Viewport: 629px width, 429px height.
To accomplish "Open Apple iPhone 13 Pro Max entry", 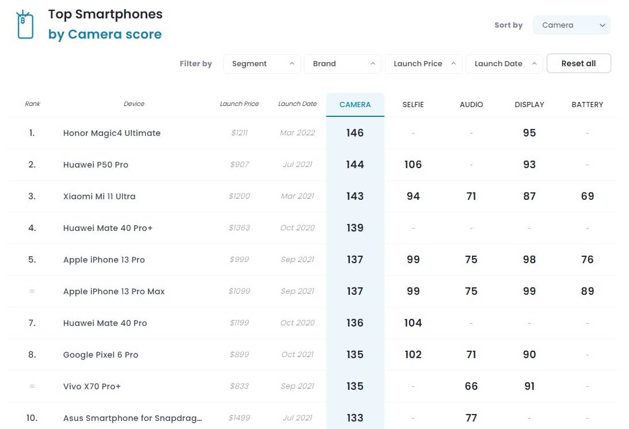I will pyautogui.click(x=114, y=291).
